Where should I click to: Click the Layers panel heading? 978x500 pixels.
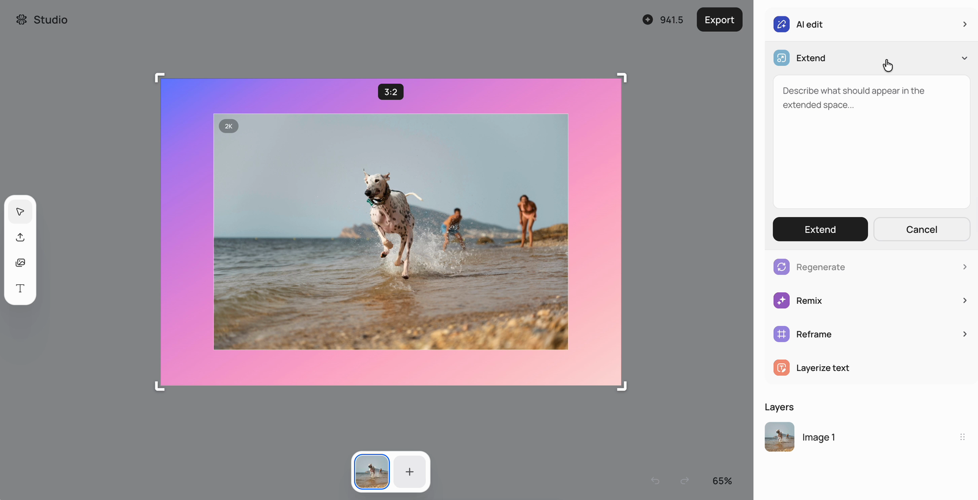click(x=779, y=407)
